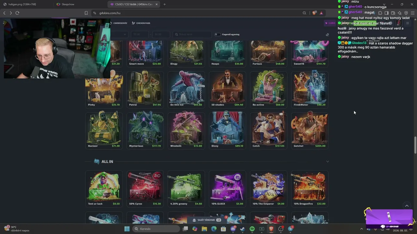The height and width of the screenshot is (234, 417).
Task: Show hidden system tray icons
Action: [361, 229]
